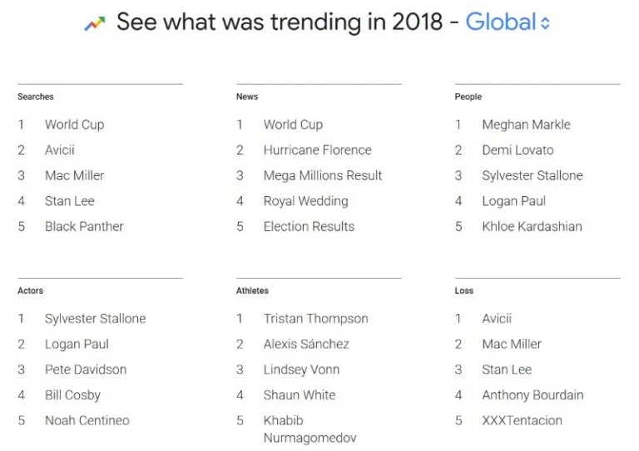Click Hurricane Florence news item
This screenshot has height=451, width=639.
point(318,150)
